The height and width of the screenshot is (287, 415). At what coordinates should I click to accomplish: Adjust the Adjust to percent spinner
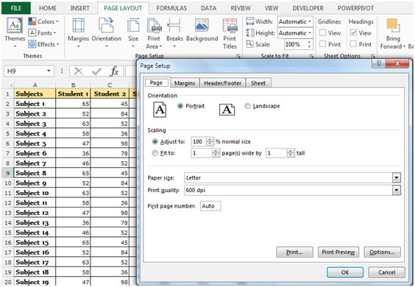210,141
